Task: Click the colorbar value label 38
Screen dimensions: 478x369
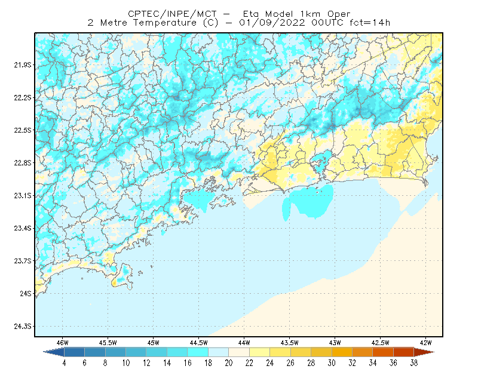Action: tap(413, 363)
